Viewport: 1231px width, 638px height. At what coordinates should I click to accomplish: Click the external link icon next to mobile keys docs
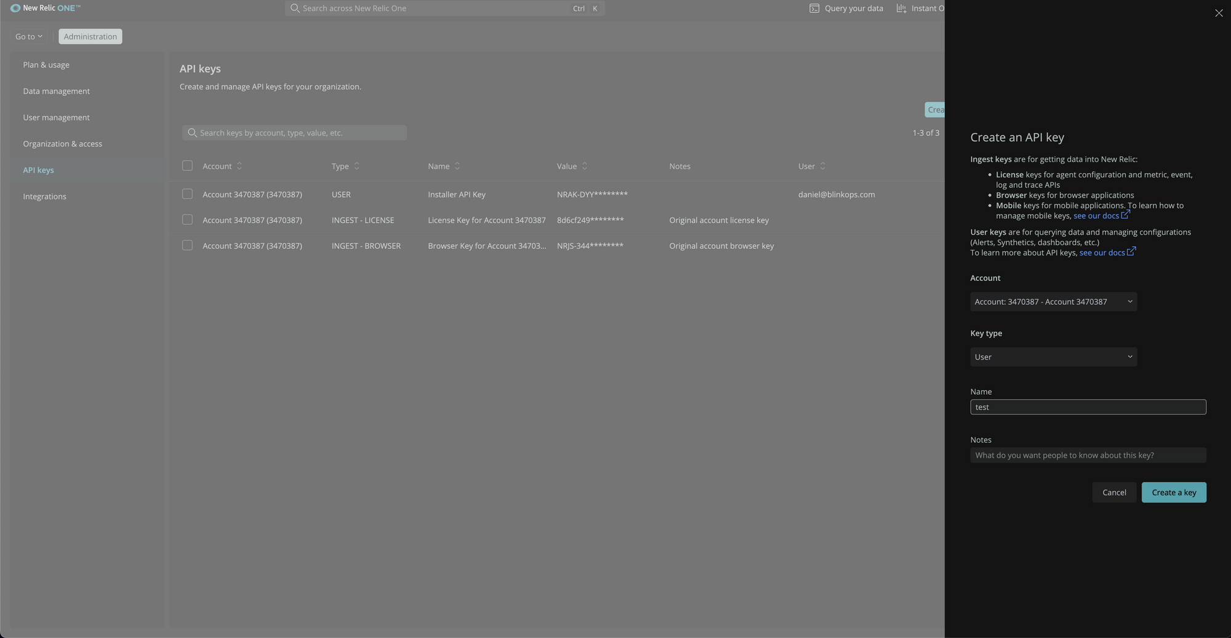(1125, 215)
